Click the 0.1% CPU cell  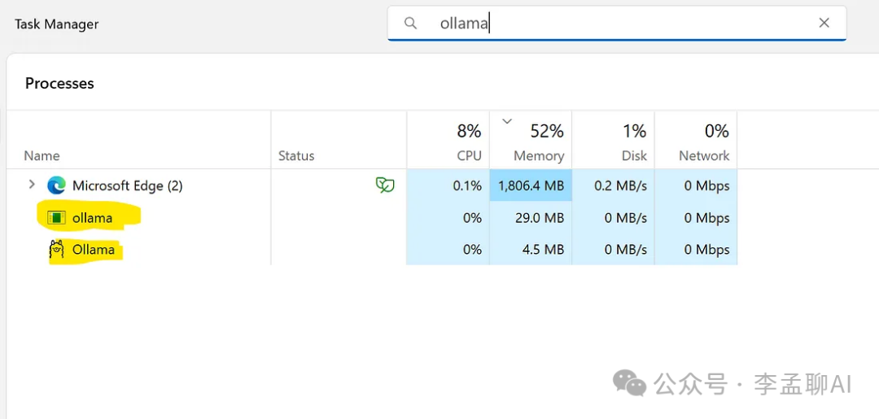pyautogui.click(x=448, y=185)
